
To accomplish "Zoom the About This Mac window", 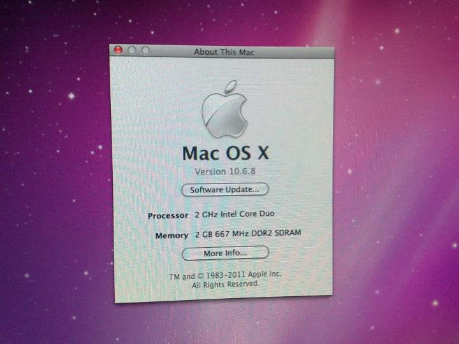I will pyautogui.click(x=145, y=50).
